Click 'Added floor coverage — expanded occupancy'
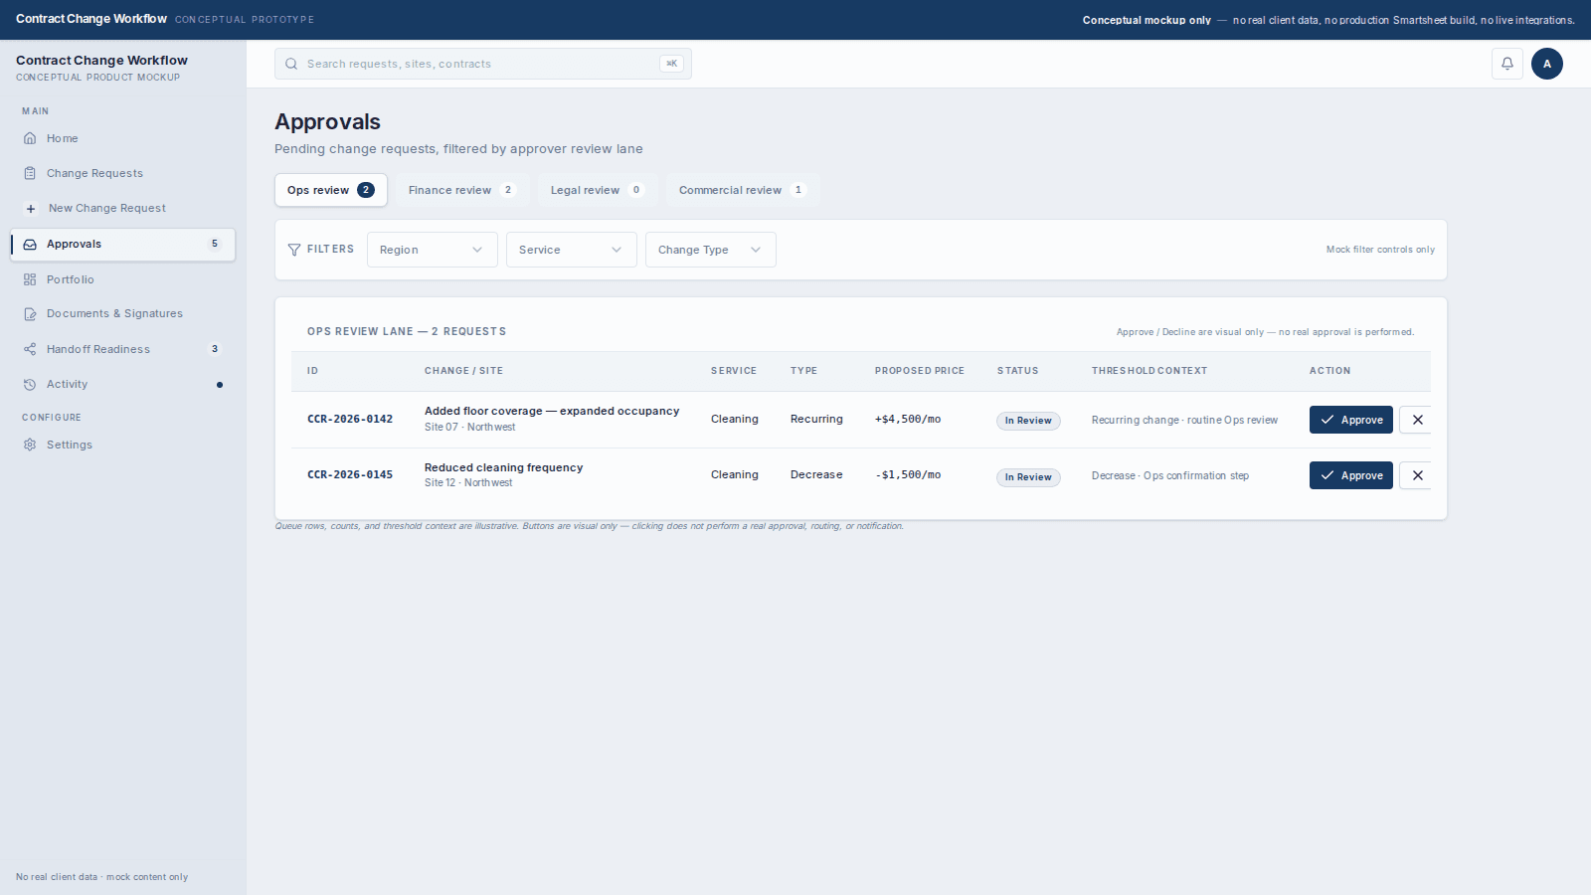This screenshot has width=1591, height=895. [552, 411]
